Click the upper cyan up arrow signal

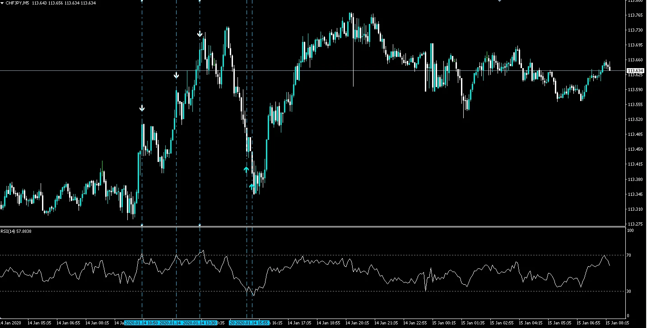(246, 170)
